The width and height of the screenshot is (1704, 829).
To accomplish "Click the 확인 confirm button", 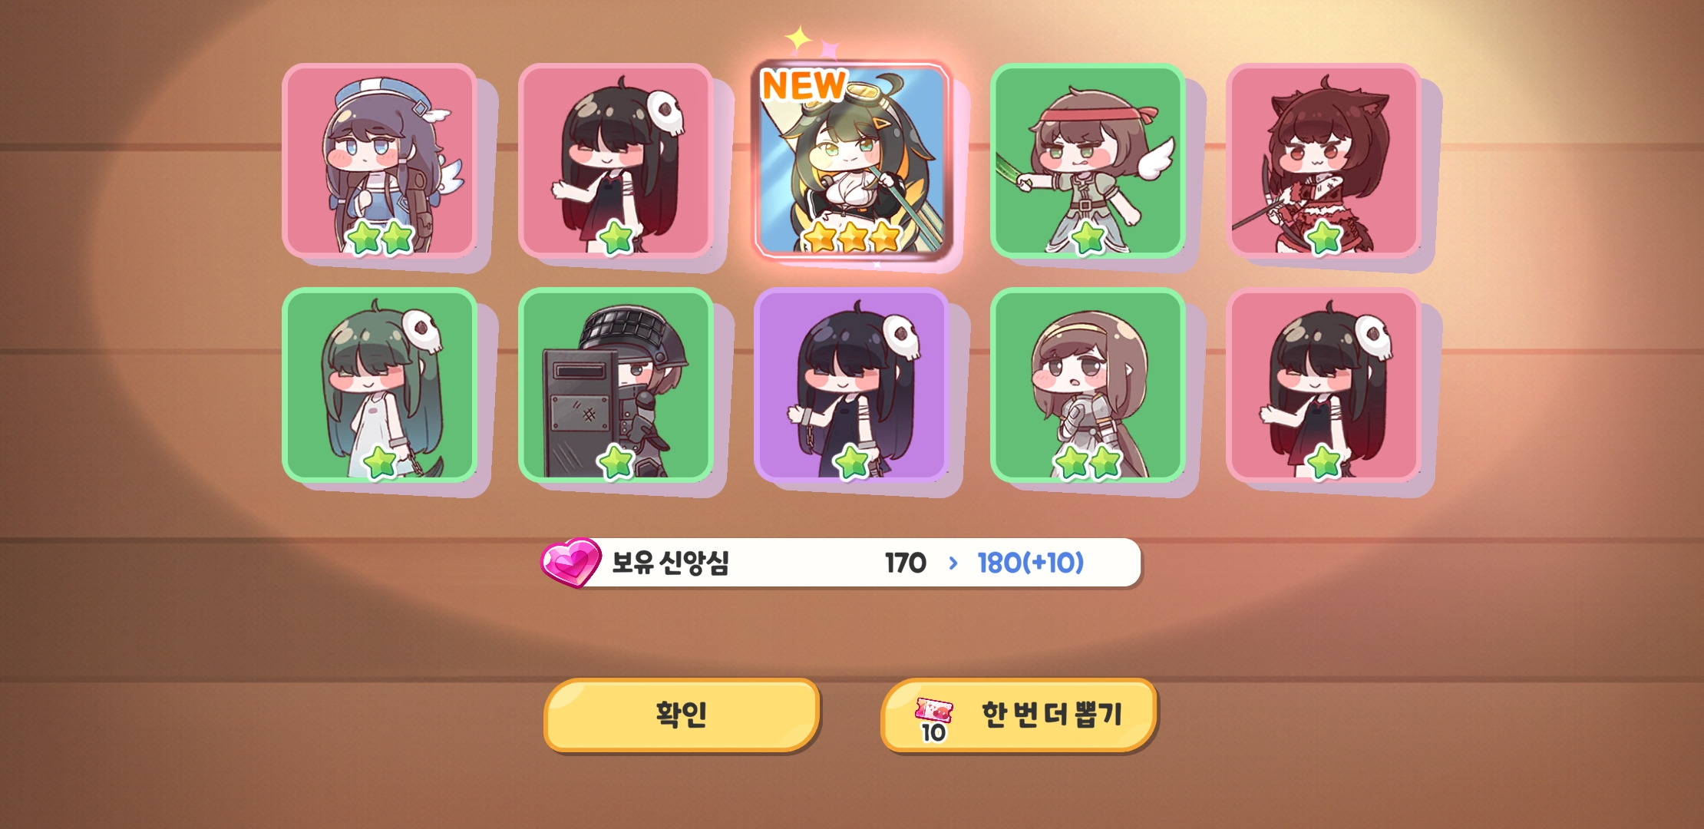I will 682,715.
